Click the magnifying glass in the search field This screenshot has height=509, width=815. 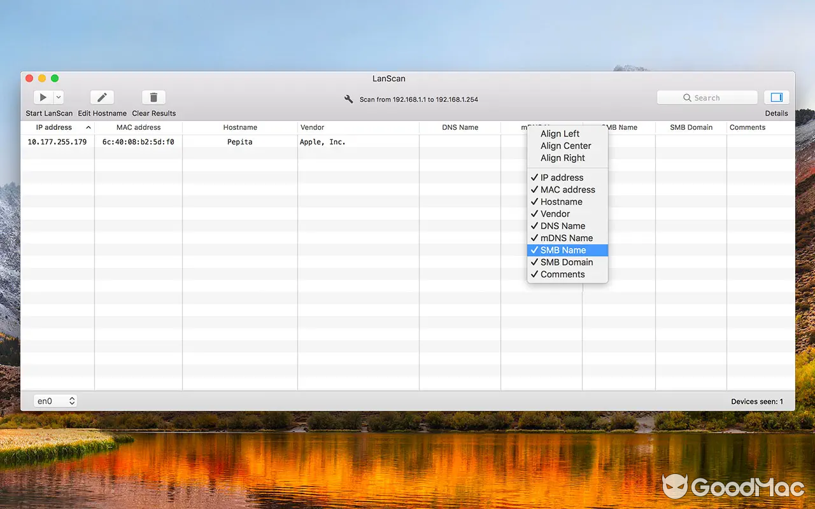[x=687, y=97]
